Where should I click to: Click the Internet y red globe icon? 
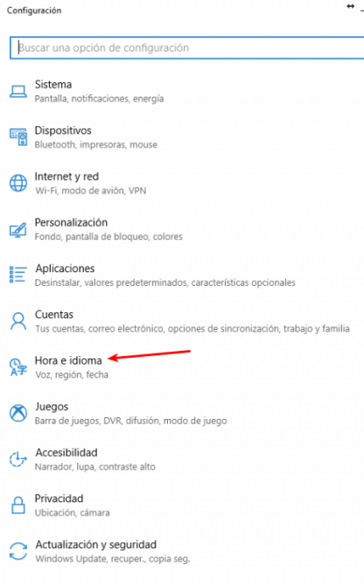18,183
